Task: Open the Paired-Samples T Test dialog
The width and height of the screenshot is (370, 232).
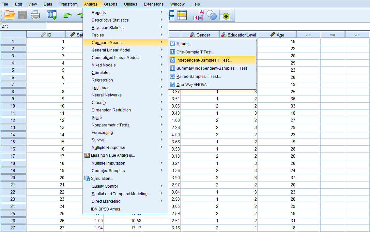Action: click(198, 77)
